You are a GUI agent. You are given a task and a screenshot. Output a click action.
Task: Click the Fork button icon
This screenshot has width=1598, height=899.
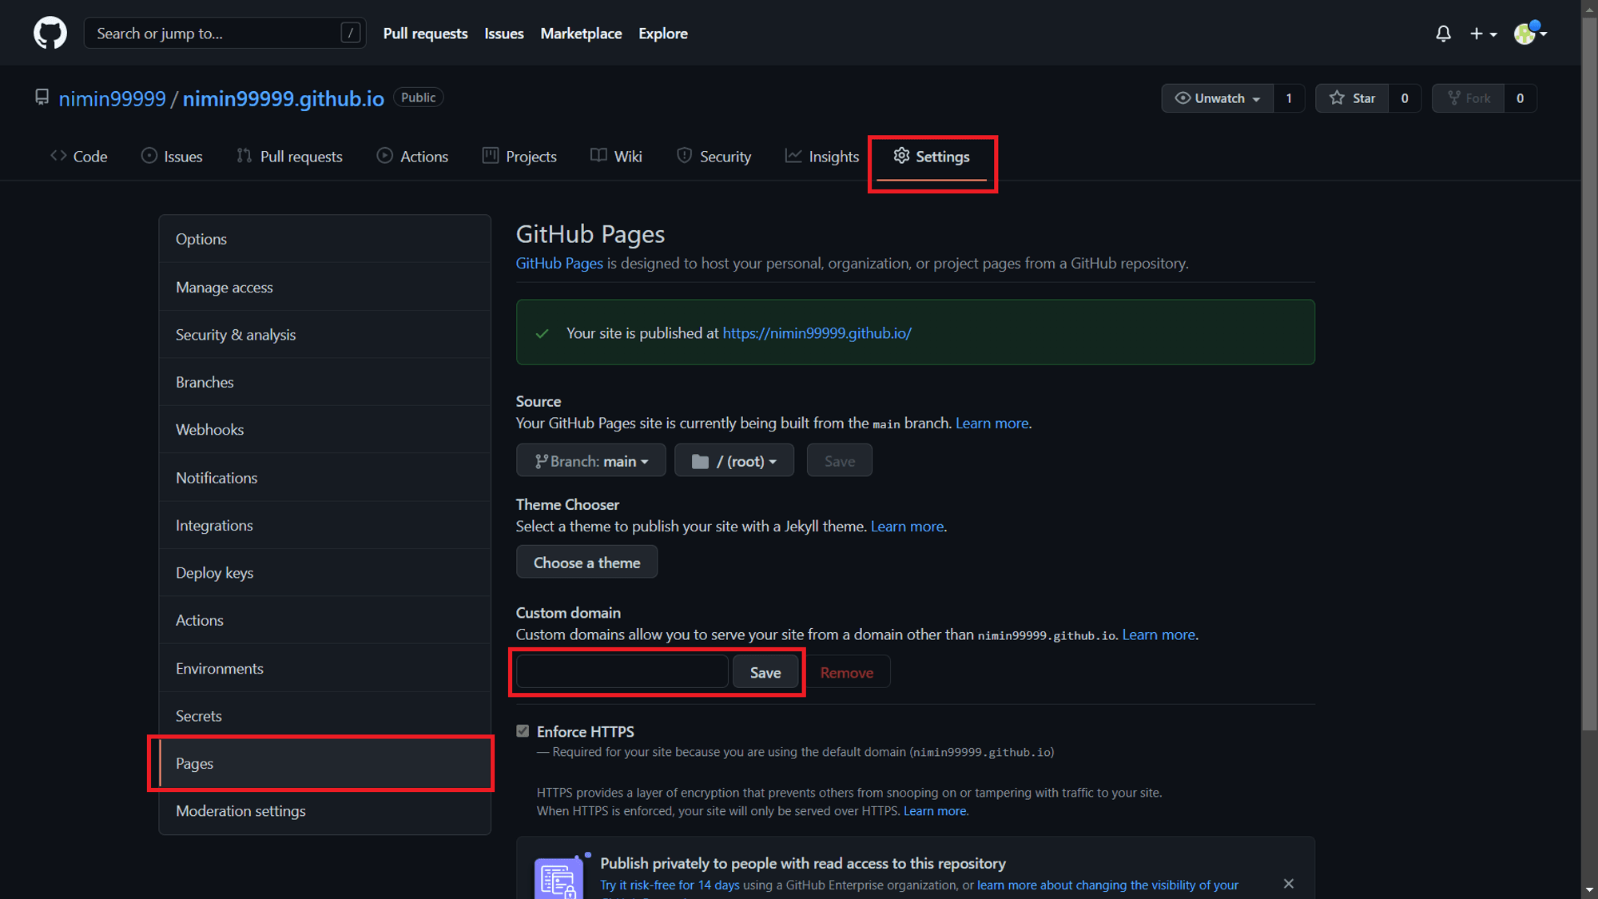coord(1454,98)
